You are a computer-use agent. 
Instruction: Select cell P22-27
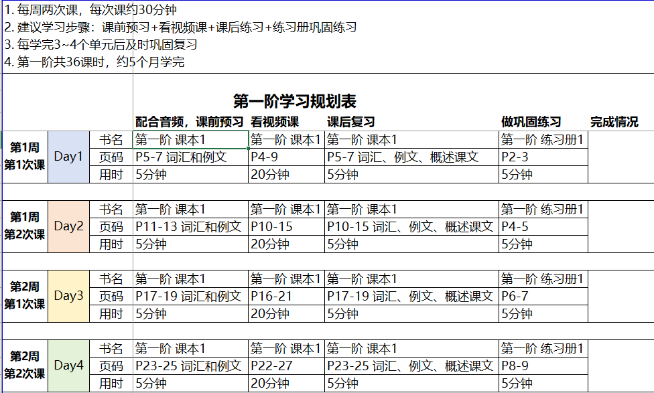click(x=287, y=366)
